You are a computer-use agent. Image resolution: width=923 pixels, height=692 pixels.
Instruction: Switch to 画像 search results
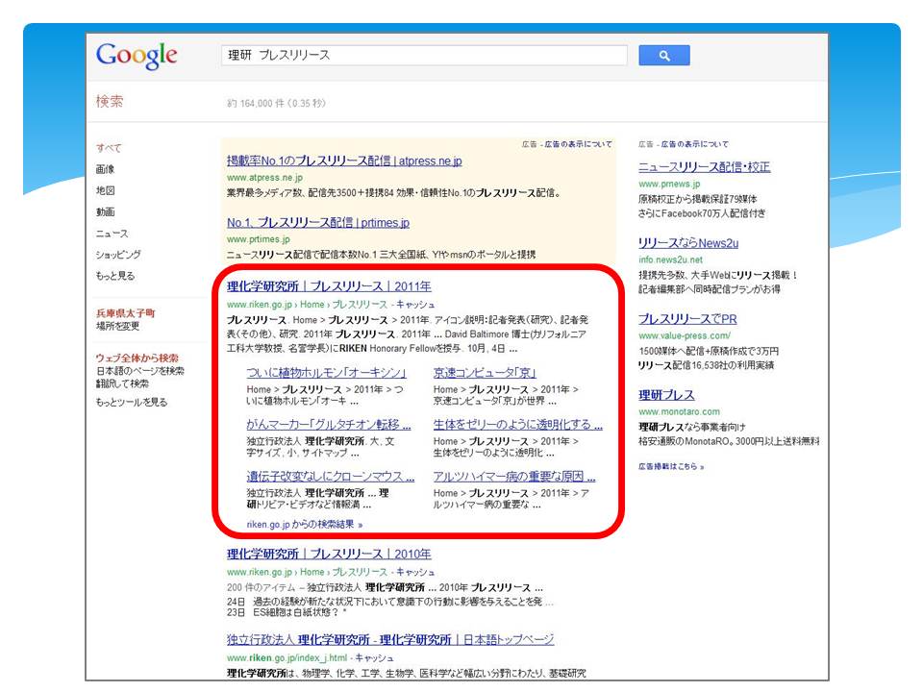pos(106,169)
